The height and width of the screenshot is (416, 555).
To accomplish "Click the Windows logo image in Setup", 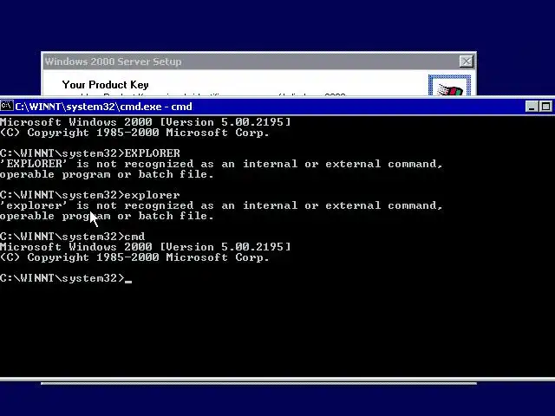I will (x=449, y=85).
